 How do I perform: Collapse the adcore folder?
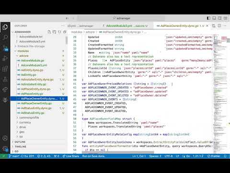[24, 56]
